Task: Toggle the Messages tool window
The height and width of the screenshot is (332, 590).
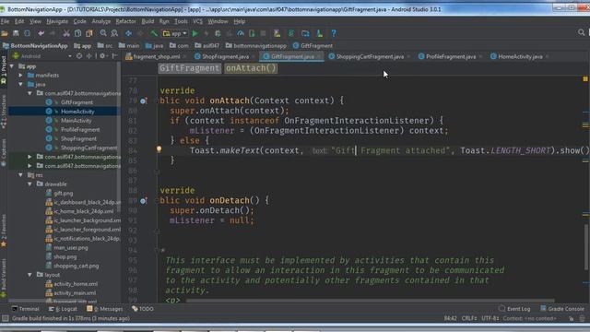Action: pyautogui.click(x=104, y=309)
